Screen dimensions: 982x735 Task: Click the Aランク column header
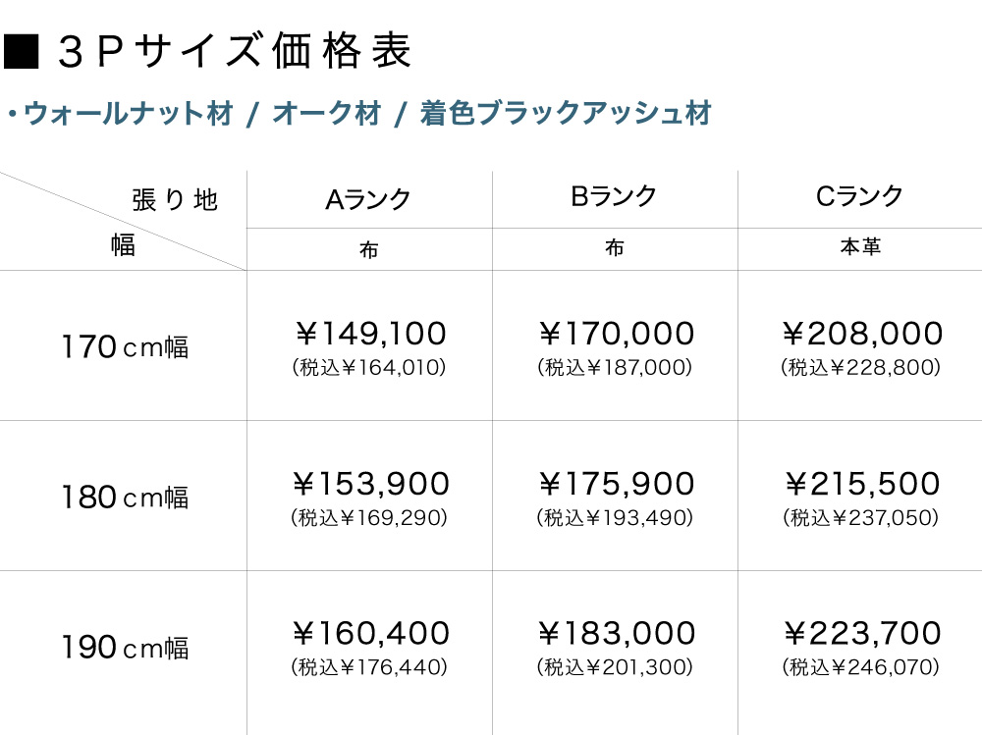[x=369, y=199]
